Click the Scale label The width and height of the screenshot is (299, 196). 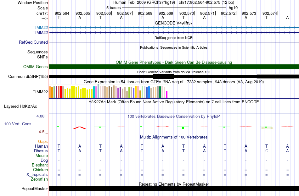click(x=42, y=8)
